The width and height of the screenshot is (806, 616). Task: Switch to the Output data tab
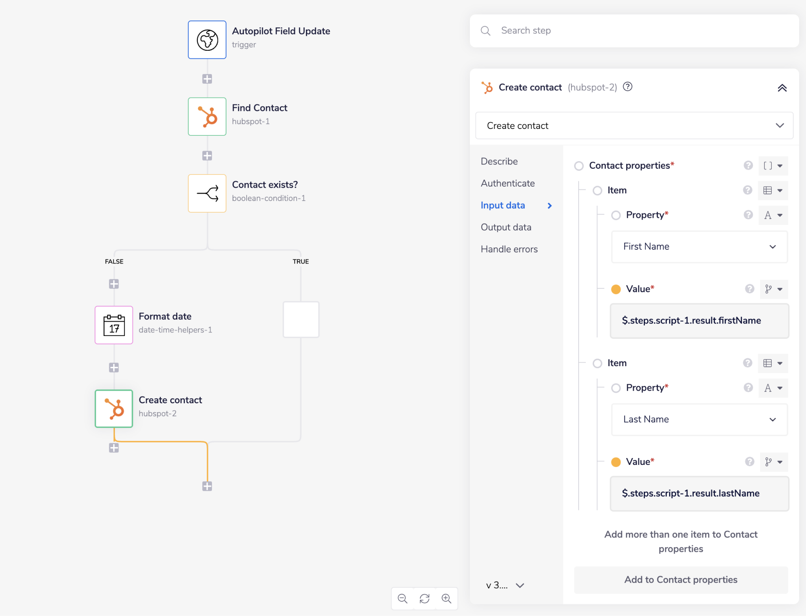click(x=506, y=227)
